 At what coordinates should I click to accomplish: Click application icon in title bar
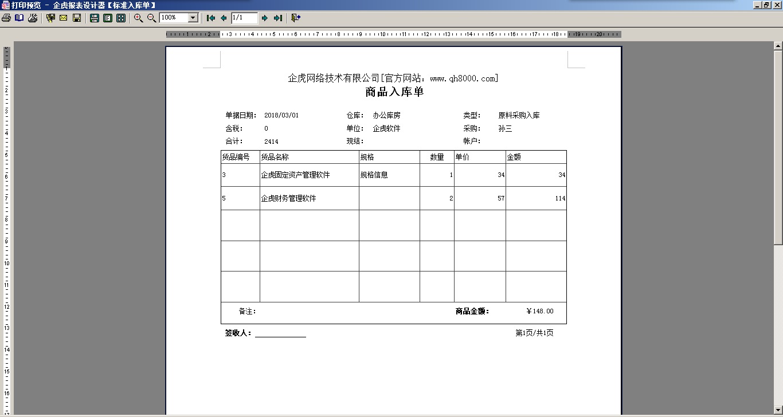click(x=5, y=5)
